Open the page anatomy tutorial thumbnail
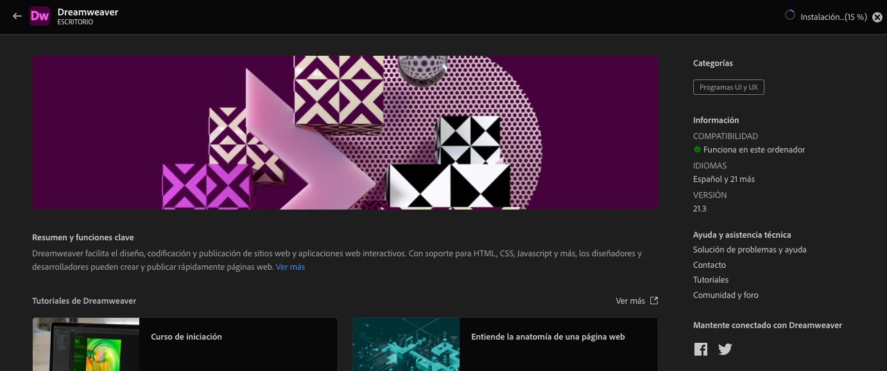The image size is (887, 371). point(406,345)
